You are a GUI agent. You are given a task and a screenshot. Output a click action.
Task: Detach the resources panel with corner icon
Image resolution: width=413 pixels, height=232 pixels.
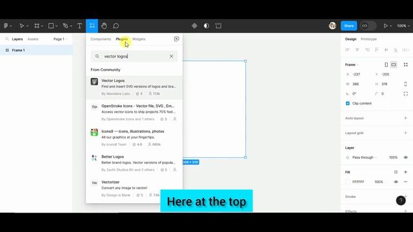point(176,39)
